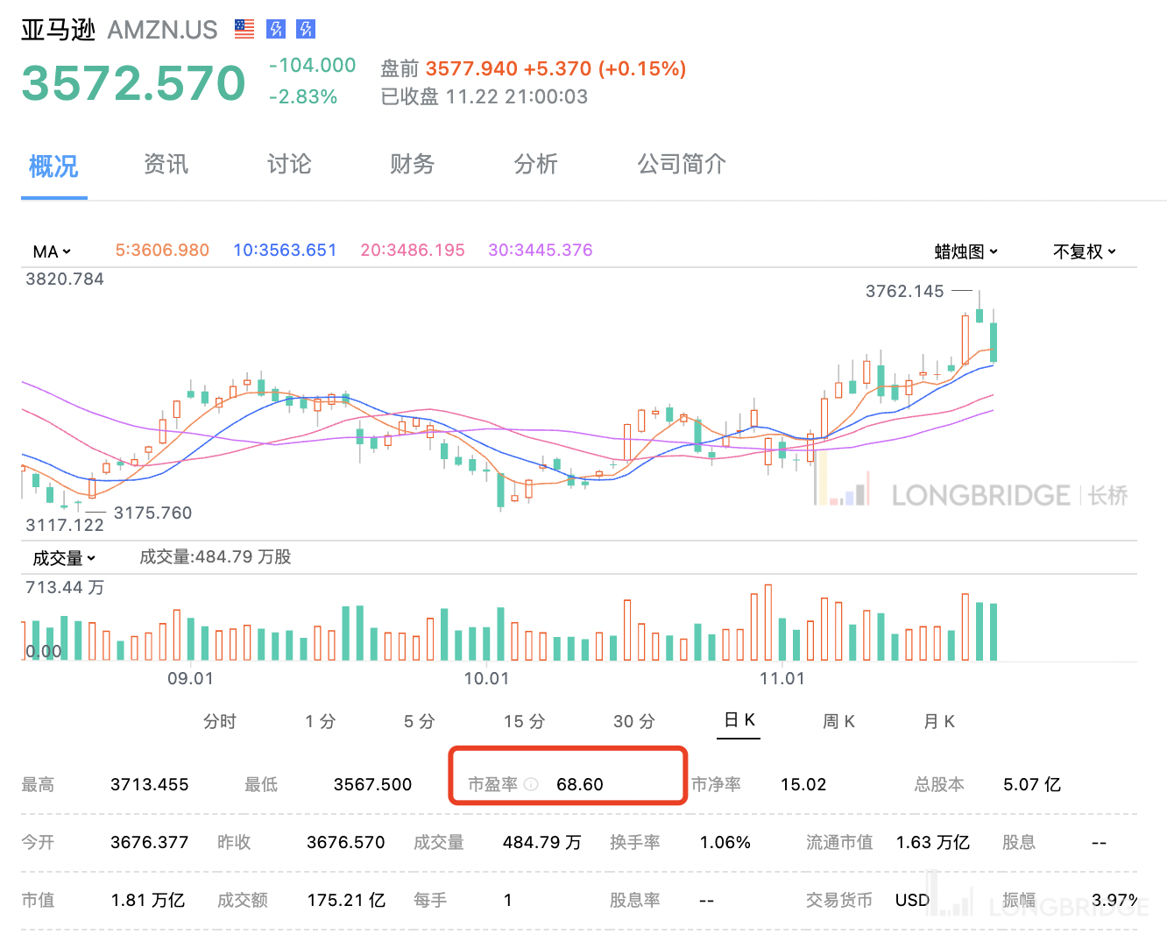The width and height of the screenshot is (1167, 934).
Task: Click the 3762.145 high marker on chart
Action: [905, 291]
